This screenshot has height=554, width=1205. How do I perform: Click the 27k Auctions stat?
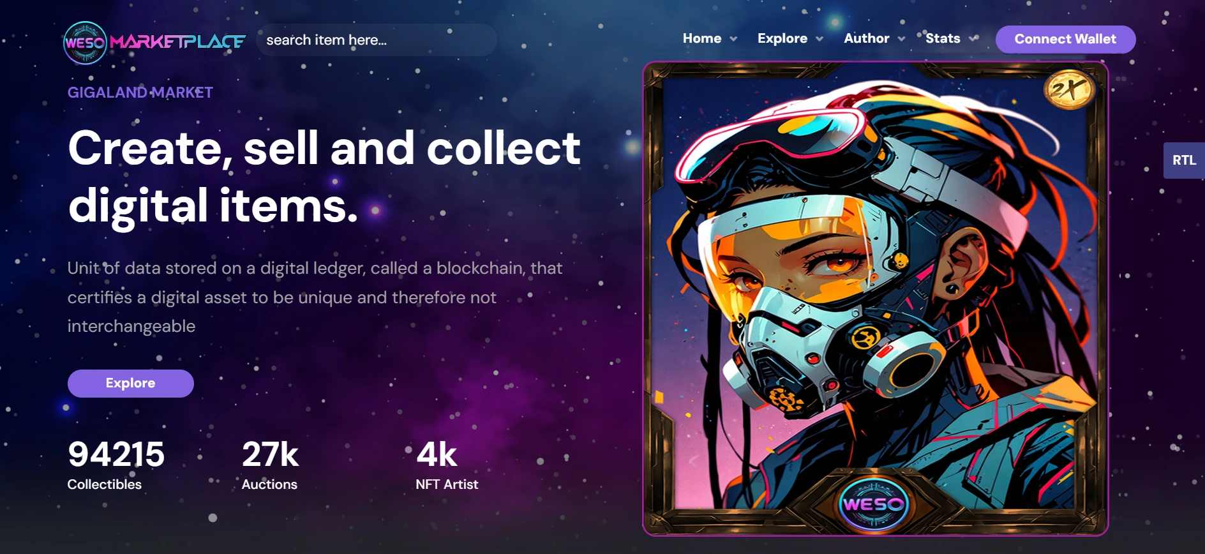pos(270,465)
